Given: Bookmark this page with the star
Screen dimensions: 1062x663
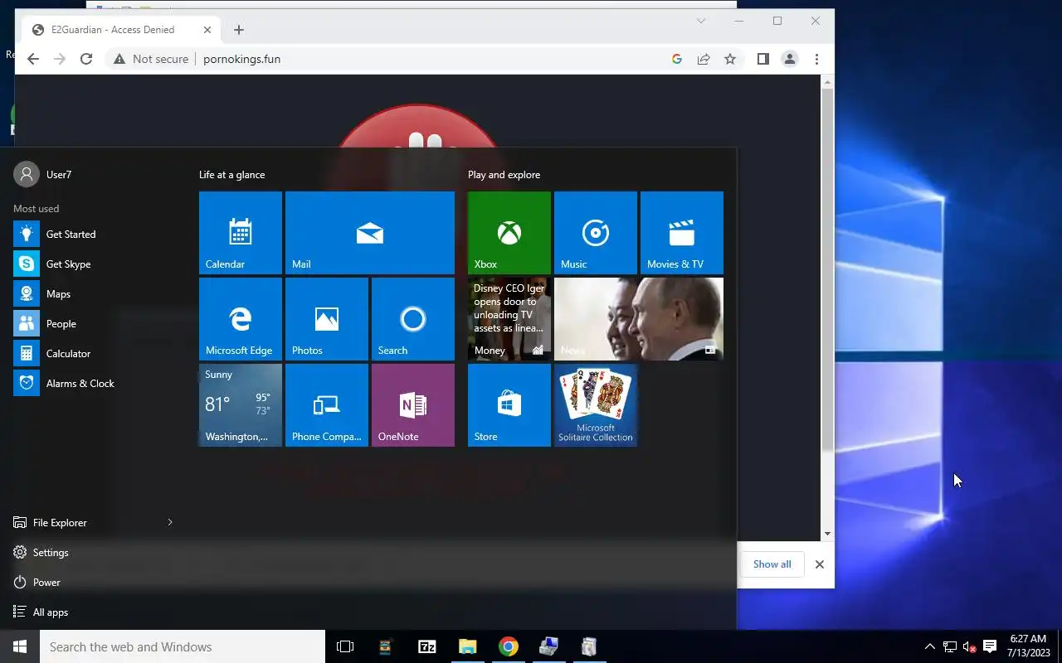Looking at the screenshot, I should point(730,59).
